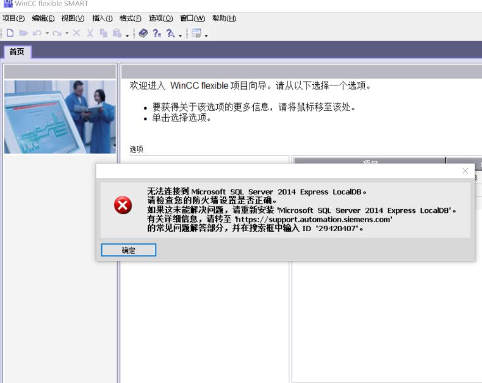Image resolution: width=482 pixels, height=383 pixels.
Task: Open the 视图(V) menu
Action: point(73,18)
